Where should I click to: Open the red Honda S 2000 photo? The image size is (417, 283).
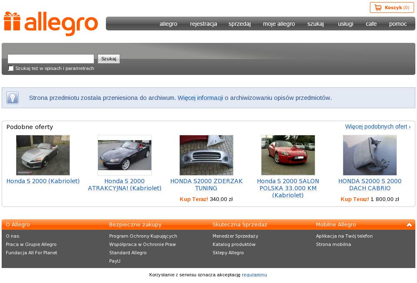point(288,155)
